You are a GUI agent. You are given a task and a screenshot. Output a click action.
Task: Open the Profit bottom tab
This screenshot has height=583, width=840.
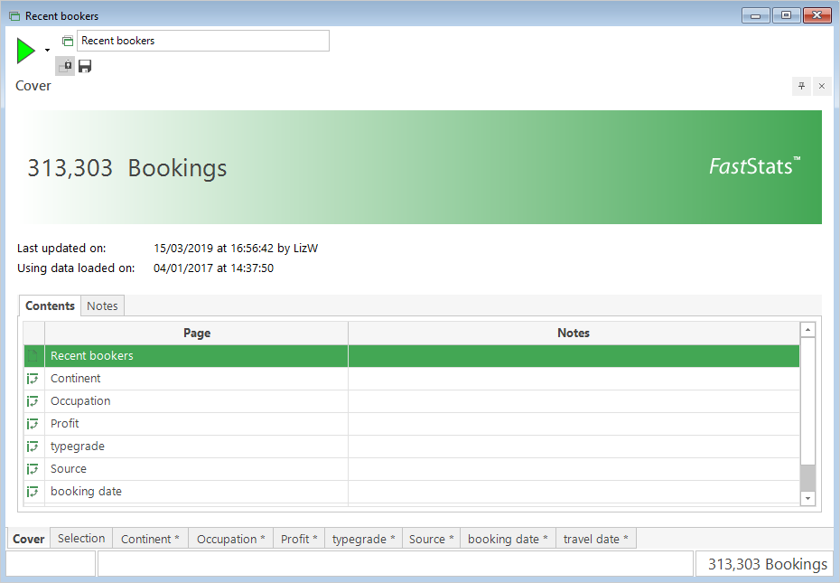pos(299,539)
